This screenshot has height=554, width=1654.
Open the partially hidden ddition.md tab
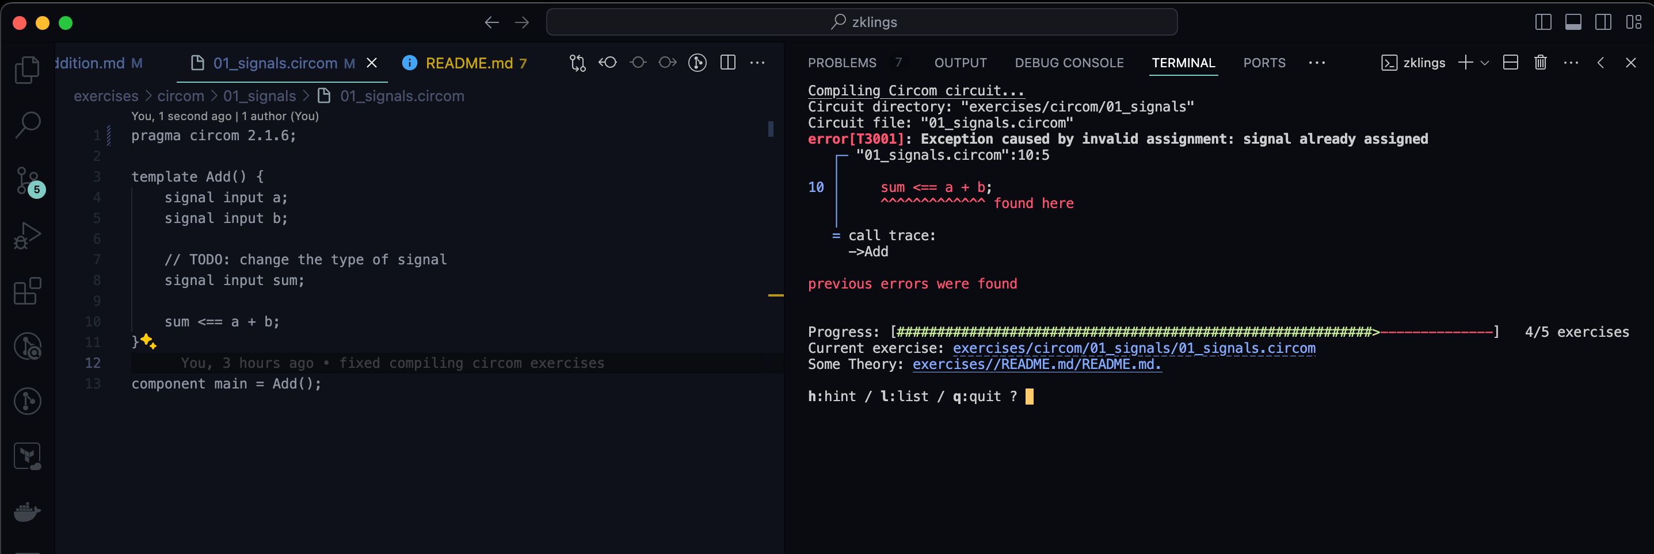(x=99, y=63)
